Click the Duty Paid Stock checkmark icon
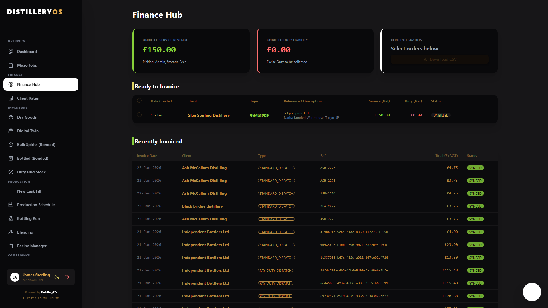This screenshot has height=308, width=548. (x=11, y=172)
